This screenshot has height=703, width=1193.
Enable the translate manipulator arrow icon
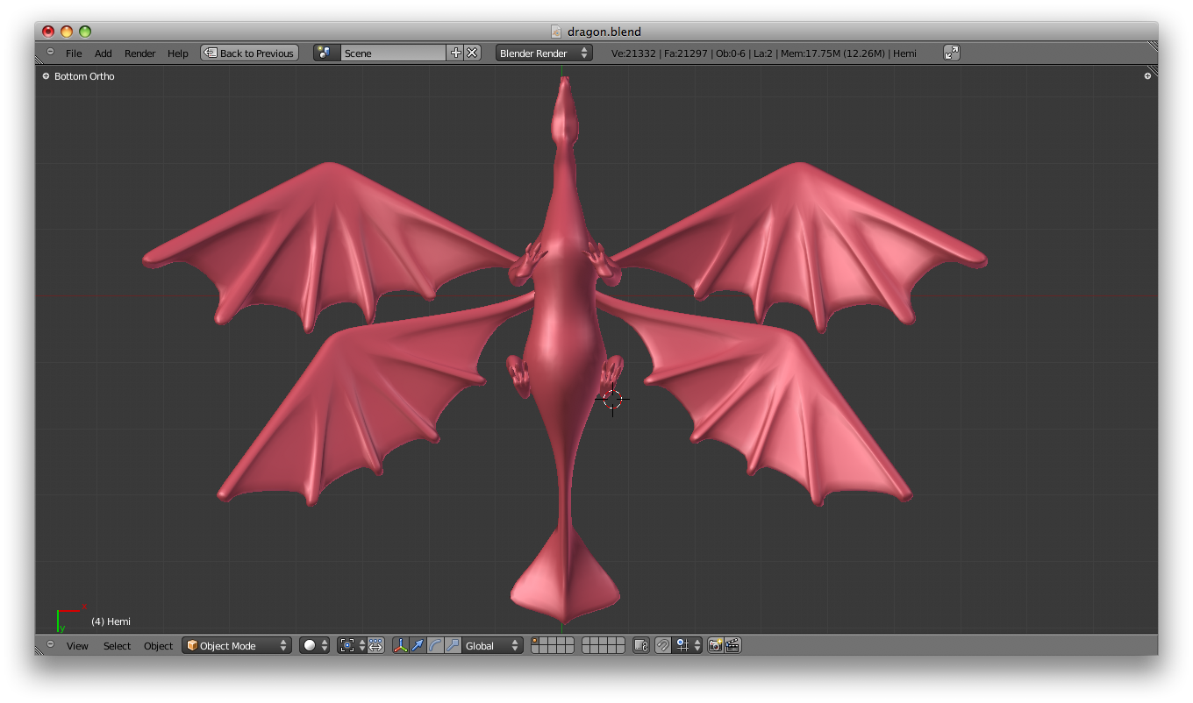click(418, 645)
